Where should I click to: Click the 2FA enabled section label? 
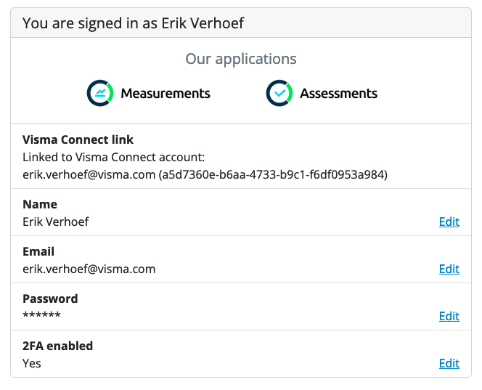(57, 346)
